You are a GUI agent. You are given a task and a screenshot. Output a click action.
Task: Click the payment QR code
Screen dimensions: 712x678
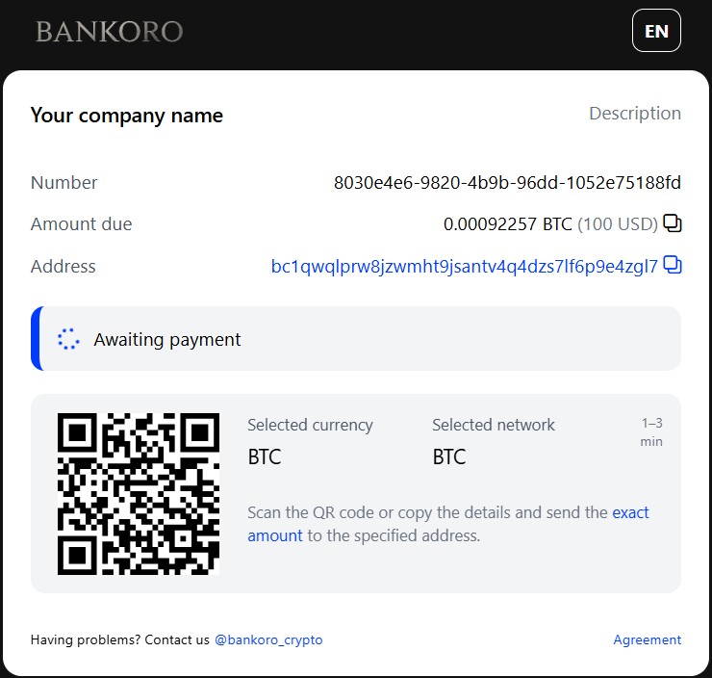pyautogui.click(x=139, y=494)
